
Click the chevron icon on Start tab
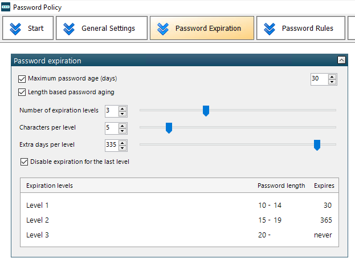pos(15,29)
